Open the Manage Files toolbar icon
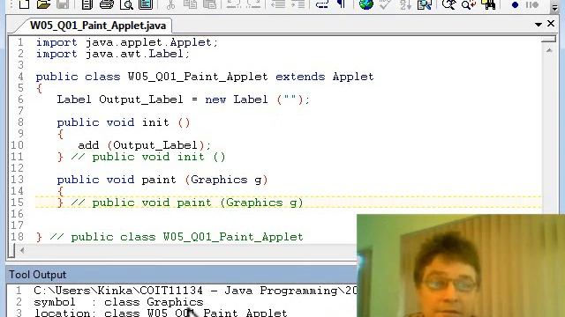Screen dimensions: 565x317 87,4
